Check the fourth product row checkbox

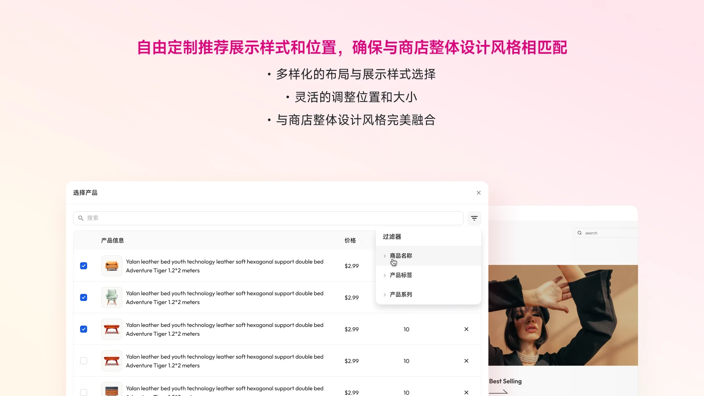coord(84,361)
